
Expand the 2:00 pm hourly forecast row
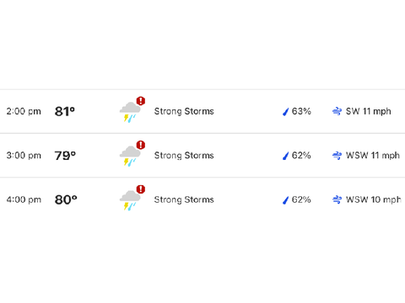(202, 111)
